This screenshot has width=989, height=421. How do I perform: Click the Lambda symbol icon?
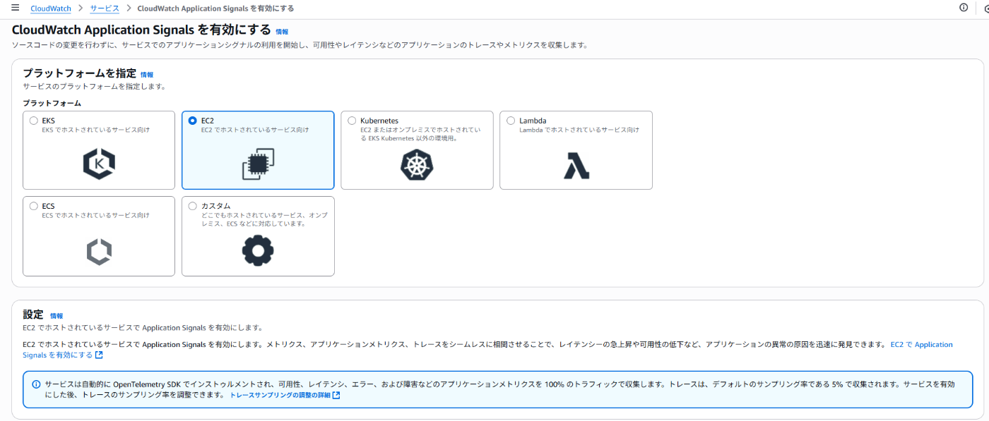pos(576,164)
